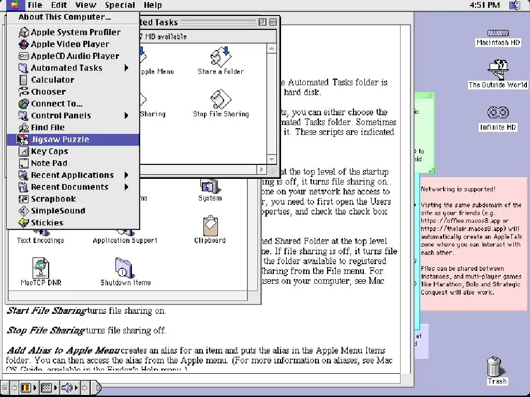Click Control Strip left scroll arrow
Viewport: 530px width, 397px height.
tap(14, 388)
